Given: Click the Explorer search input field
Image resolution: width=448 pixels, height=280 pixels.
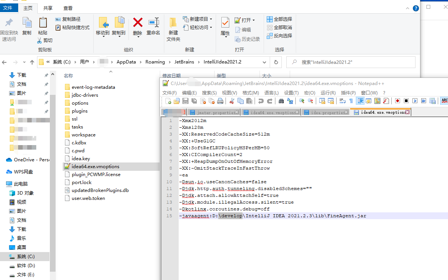Looking at the screenshot, I should (351, 62).
